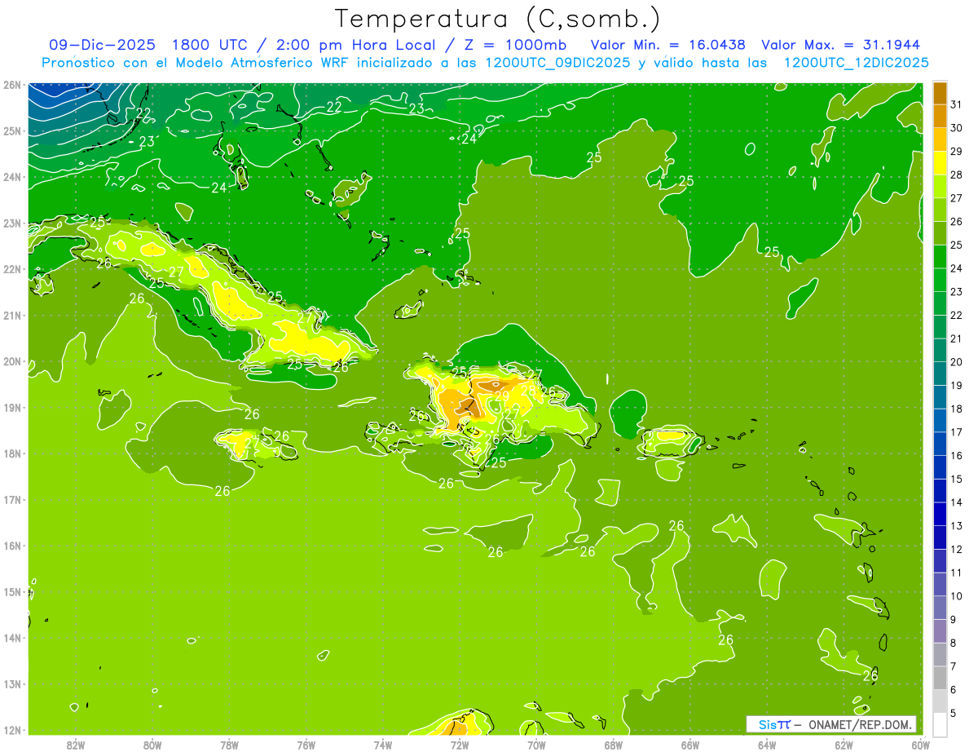This screenshot has height=756, width=978.
Task: Click the dark orange top swatch above 31
Action: (x=941, y=93)
